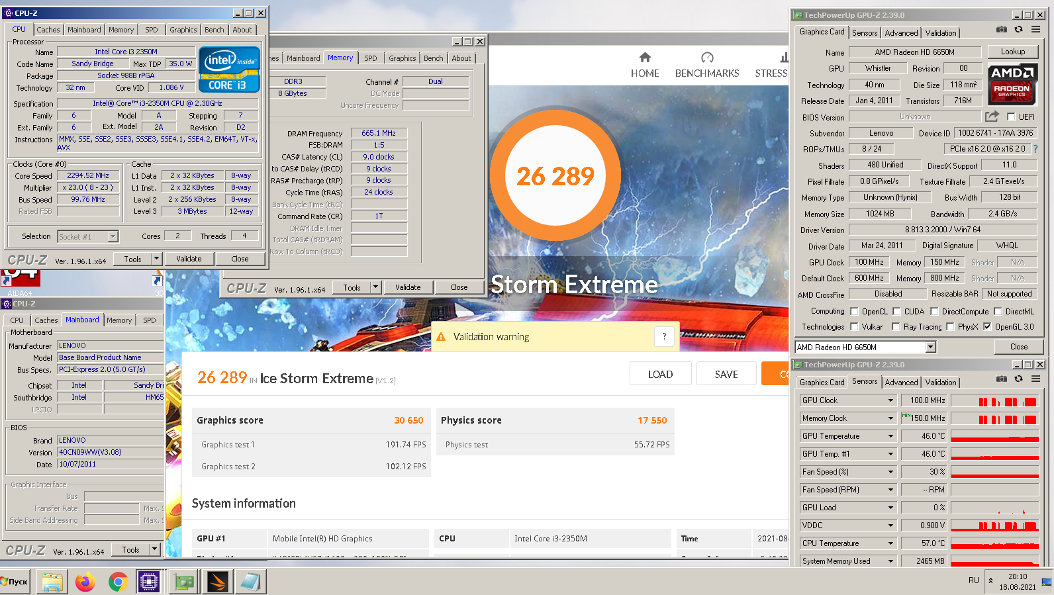
Task: Toggle the Ray Tracing checkbox
Action: click(896, 327)
